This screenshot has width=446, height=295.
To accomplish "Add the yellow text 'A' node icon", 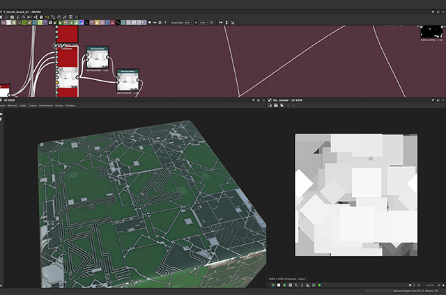I will [x=98, y=22].
